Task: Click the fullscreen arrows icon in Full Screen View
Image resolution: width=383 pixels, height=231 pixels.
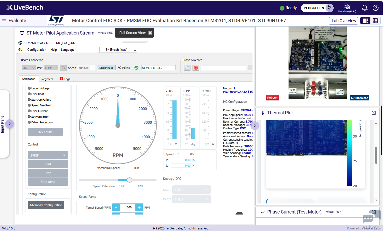Action: tap(150, 33)
